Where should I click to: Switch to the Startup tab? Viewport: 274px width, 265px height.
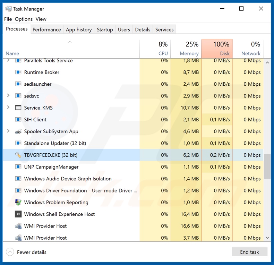(x=105, y=29)
